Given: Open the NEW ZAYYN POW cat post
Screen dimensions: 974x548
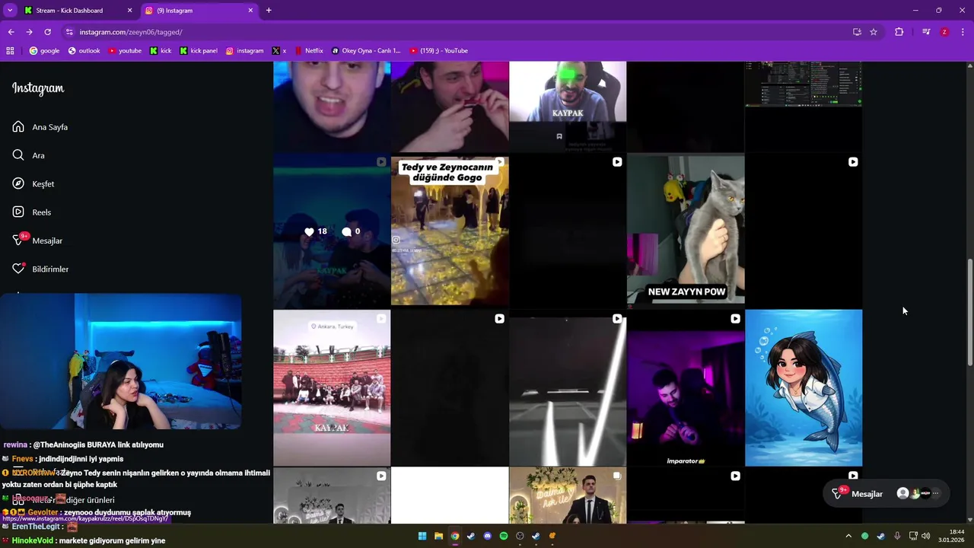Looking at the screenshot, I should pyautogui.click(x=686, y=231).
